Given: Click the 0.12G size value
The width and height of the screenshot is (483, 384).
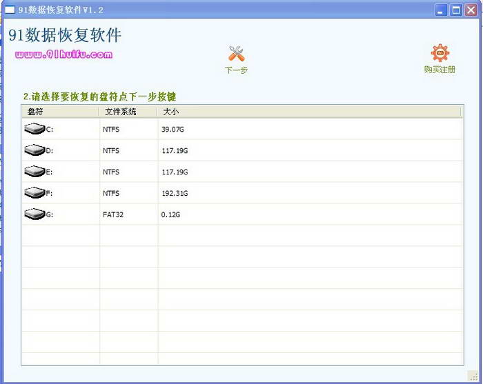Looking at the screenshot, I should (x=170, y=214).
